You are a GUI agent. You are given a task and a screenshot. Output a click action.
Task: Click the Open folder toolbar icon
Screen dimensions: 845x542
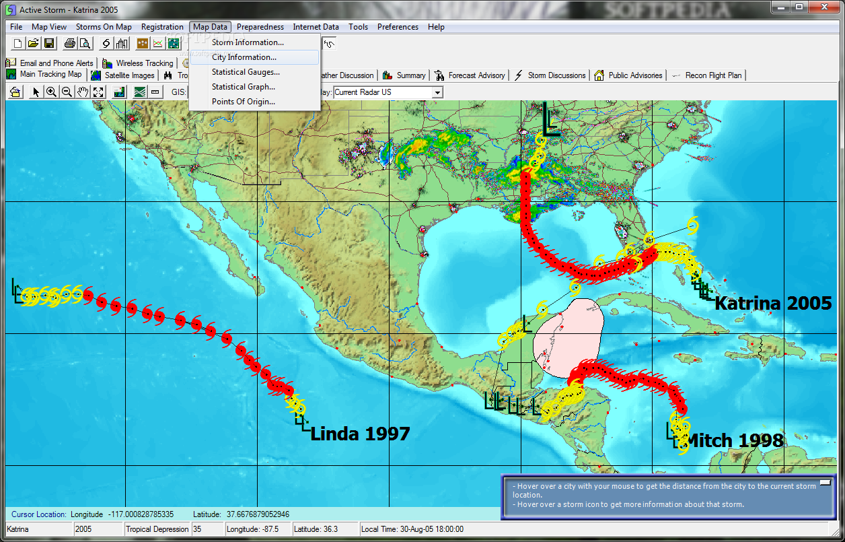tap(34, 44)
